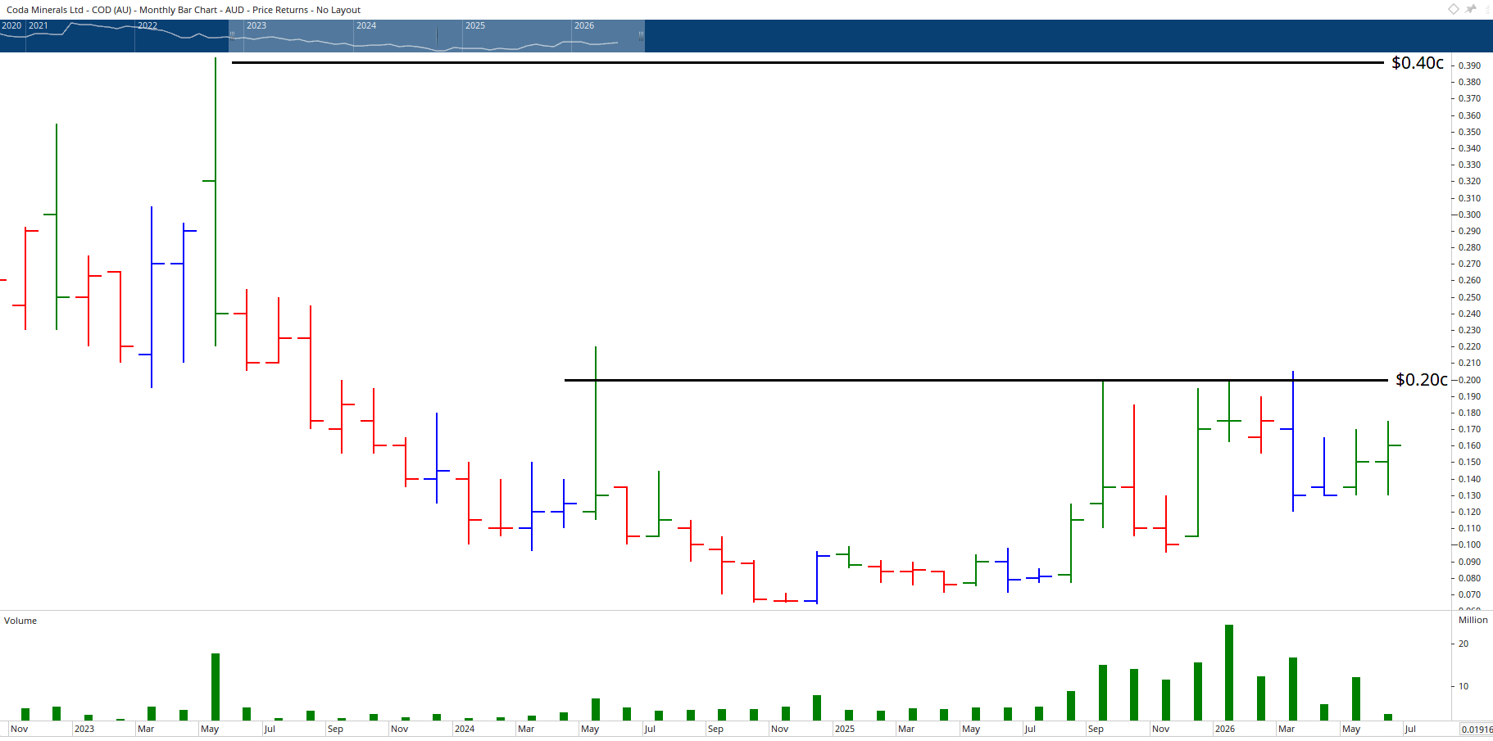
Task: Select the 2020 marker in the navigator
Action: (x=11, y=25)
